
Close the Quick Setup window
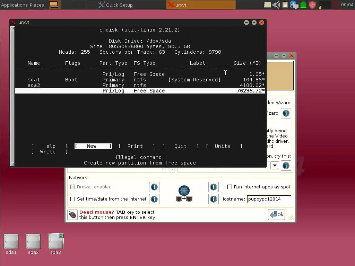292,56
